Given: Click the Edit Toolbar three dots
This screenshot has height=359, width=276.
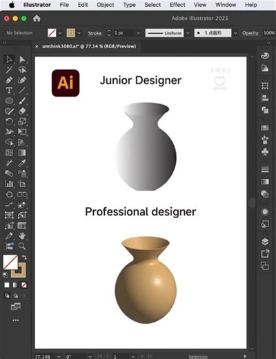Looking at the screenshot, I should pos(16,320).
